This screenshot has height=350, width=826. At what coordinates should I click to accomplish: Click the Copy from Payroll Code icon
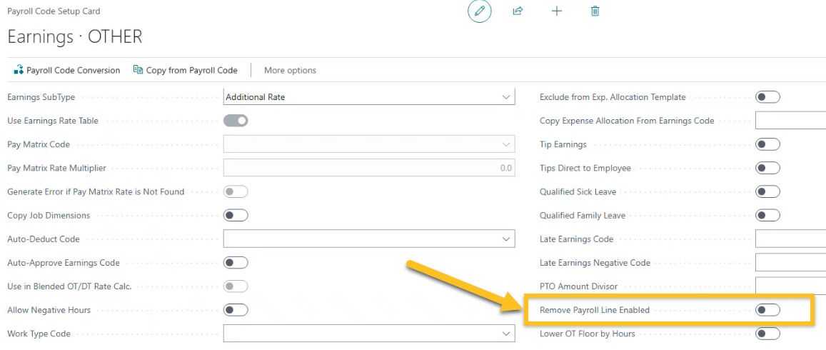point(138,70)
